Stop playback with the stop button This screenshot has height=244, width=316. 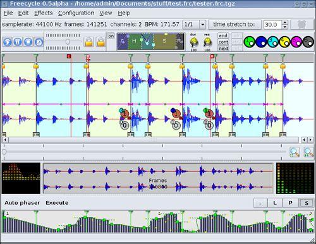28,42
